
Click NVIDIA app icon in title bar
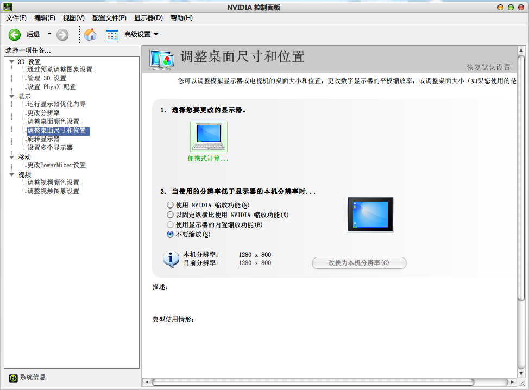[8, 7]
